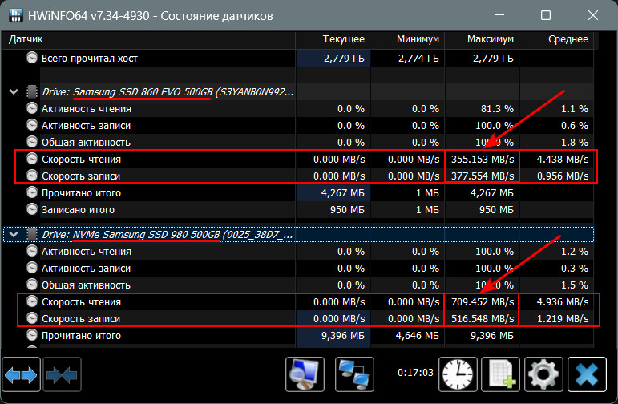Close sensors with the blue X button
Image resolution: width=618 pixels, height=404 pixels.
pos(587,374)
